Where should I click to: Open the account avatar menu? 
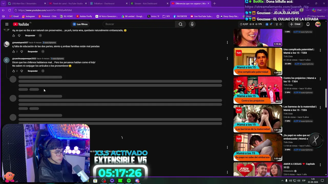tap(318, 24)
